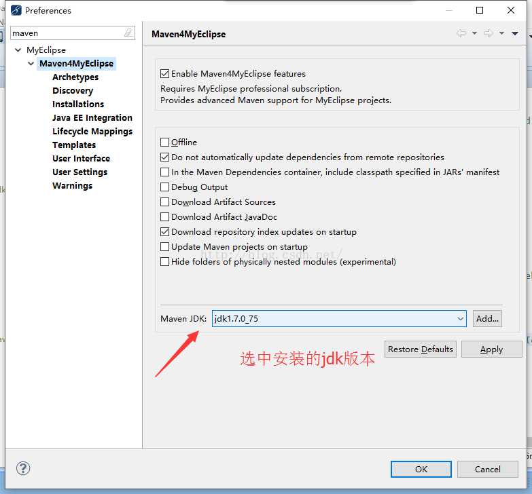Click the Add... JDK button
Viewport: 532px width, 494px height.
coord(487,318)
